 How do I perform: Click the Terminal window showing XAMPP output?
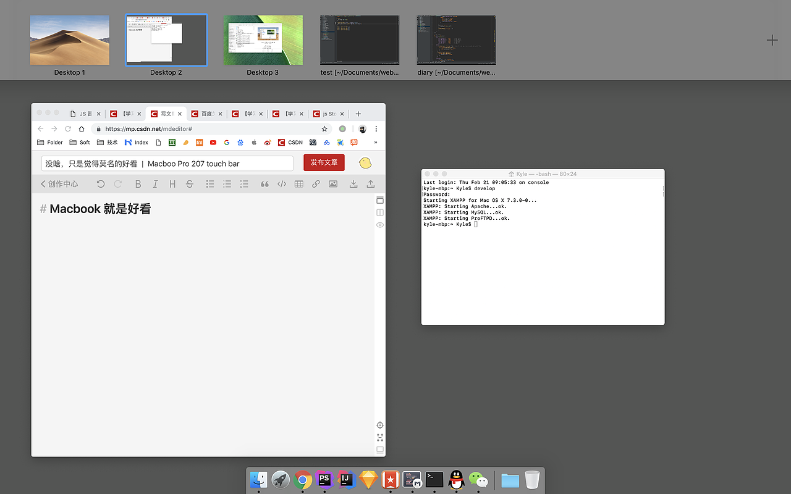point(543,247)
